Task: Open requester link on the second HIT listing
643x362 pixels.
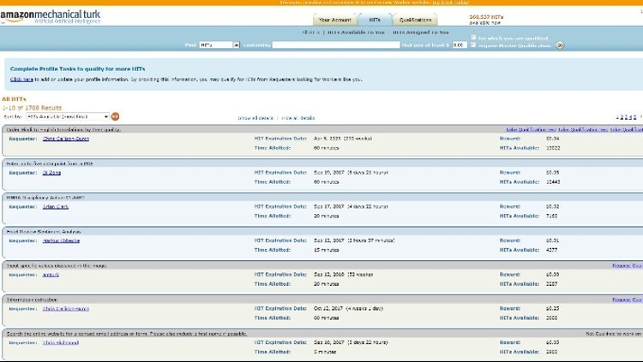Action: [x=51, y=173]
